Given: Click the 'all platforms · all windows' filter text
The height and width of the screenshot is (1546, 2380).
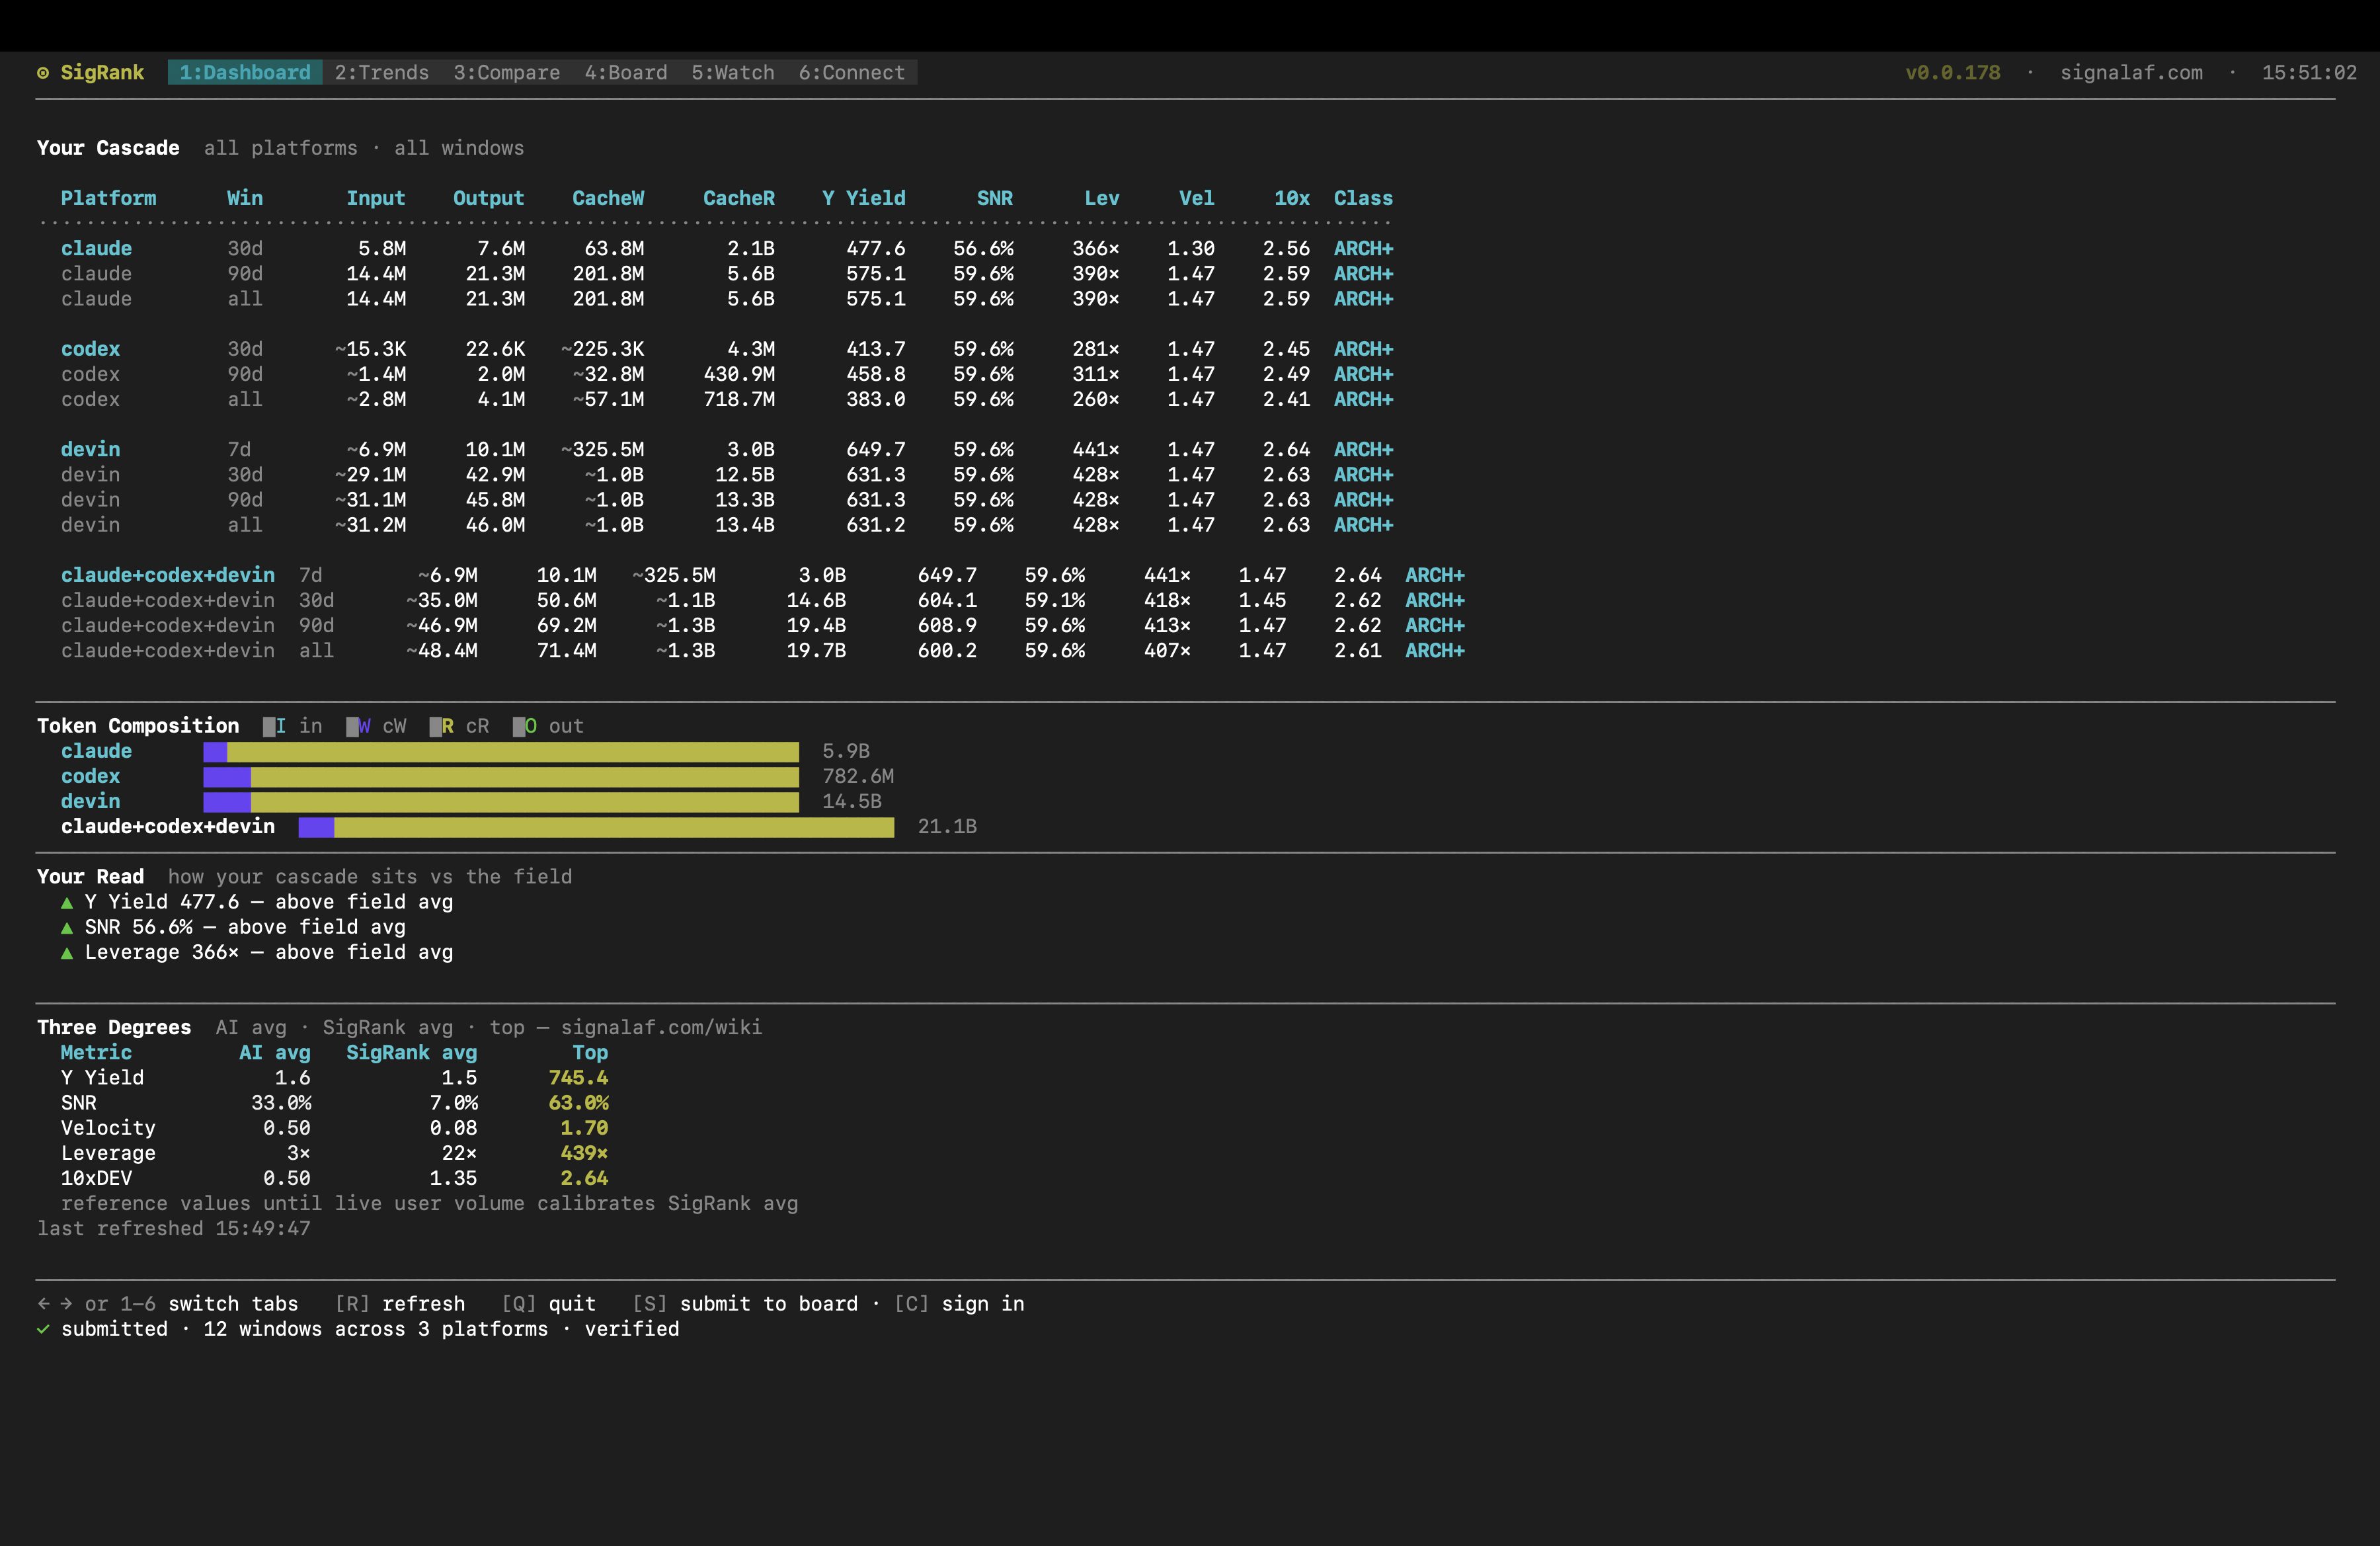Looking at the screenshot, I should 364,148.
